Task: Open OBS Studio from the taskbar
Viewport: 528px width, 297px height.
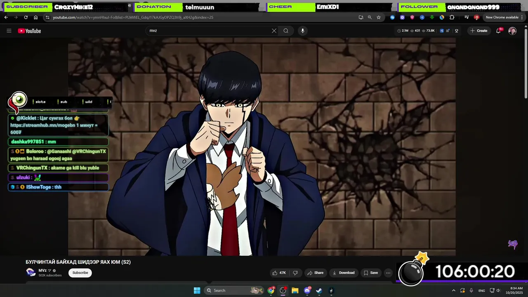Action: click(283, 290)
